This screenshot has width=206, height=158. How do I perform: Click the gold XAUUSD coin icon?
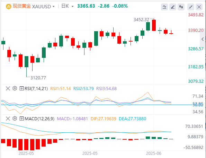[x=9, y=7]
